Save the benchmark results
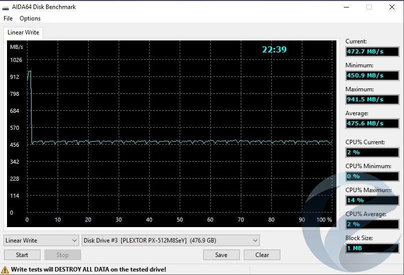 pyautogui.click(x=221, y=255)
